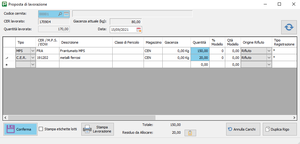Select the pencil row marker of metalli ferrosi
The width and height of the screenshot is (300, 144).
(x=7, y=58)
